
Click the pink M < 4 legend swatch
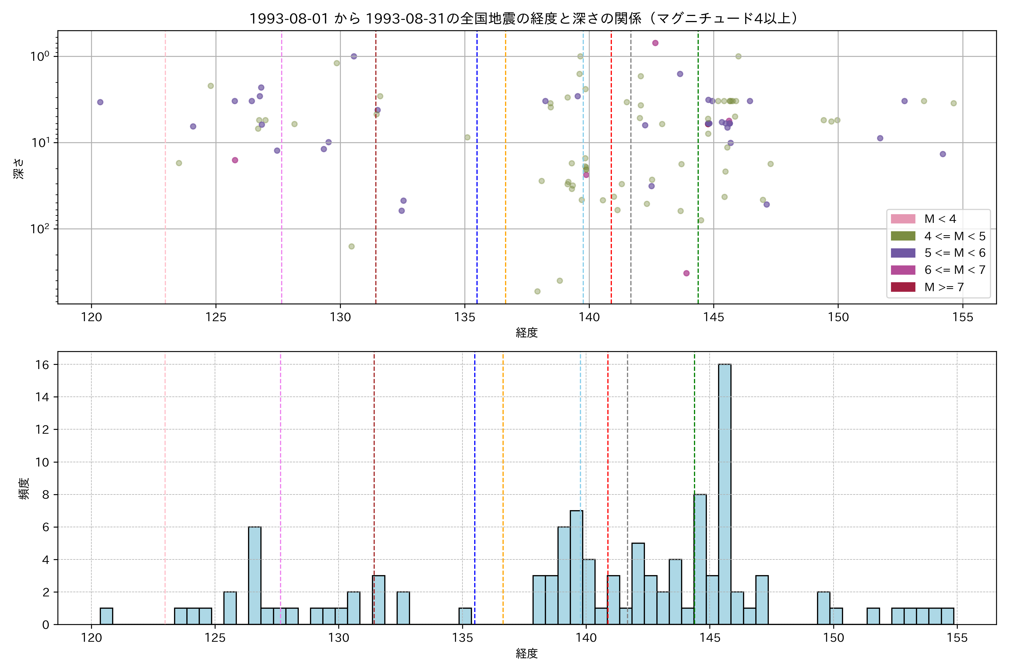903,219
